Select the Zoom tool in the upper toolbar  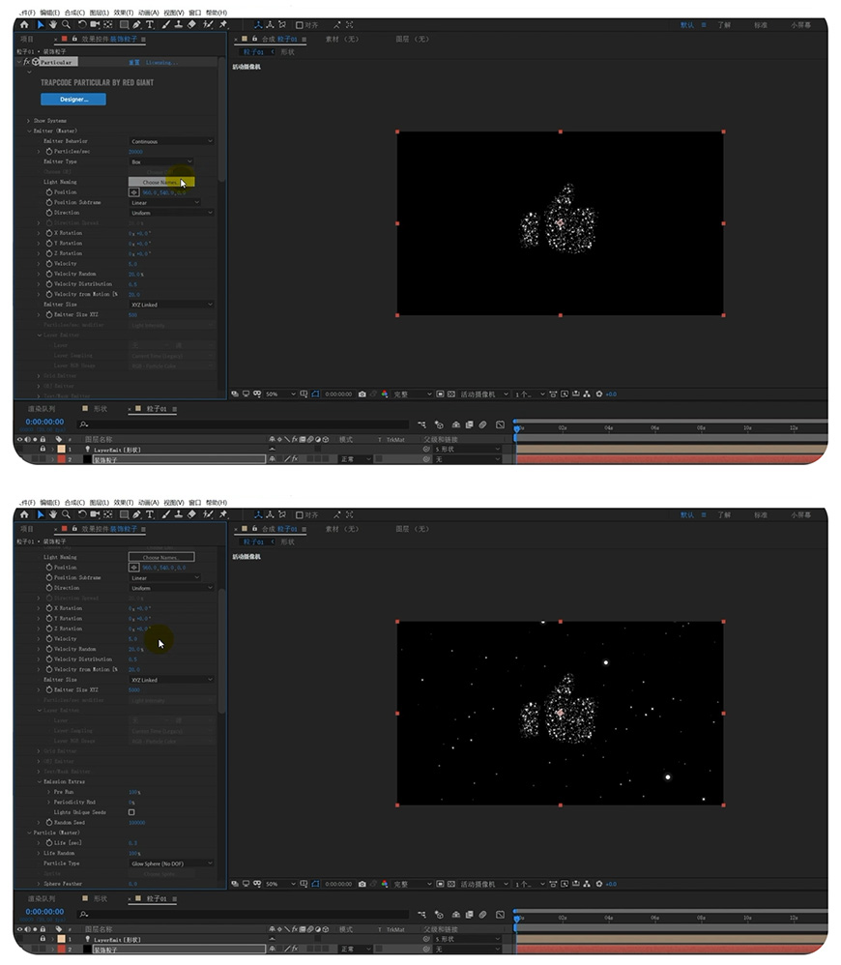[x=66, y=24]
